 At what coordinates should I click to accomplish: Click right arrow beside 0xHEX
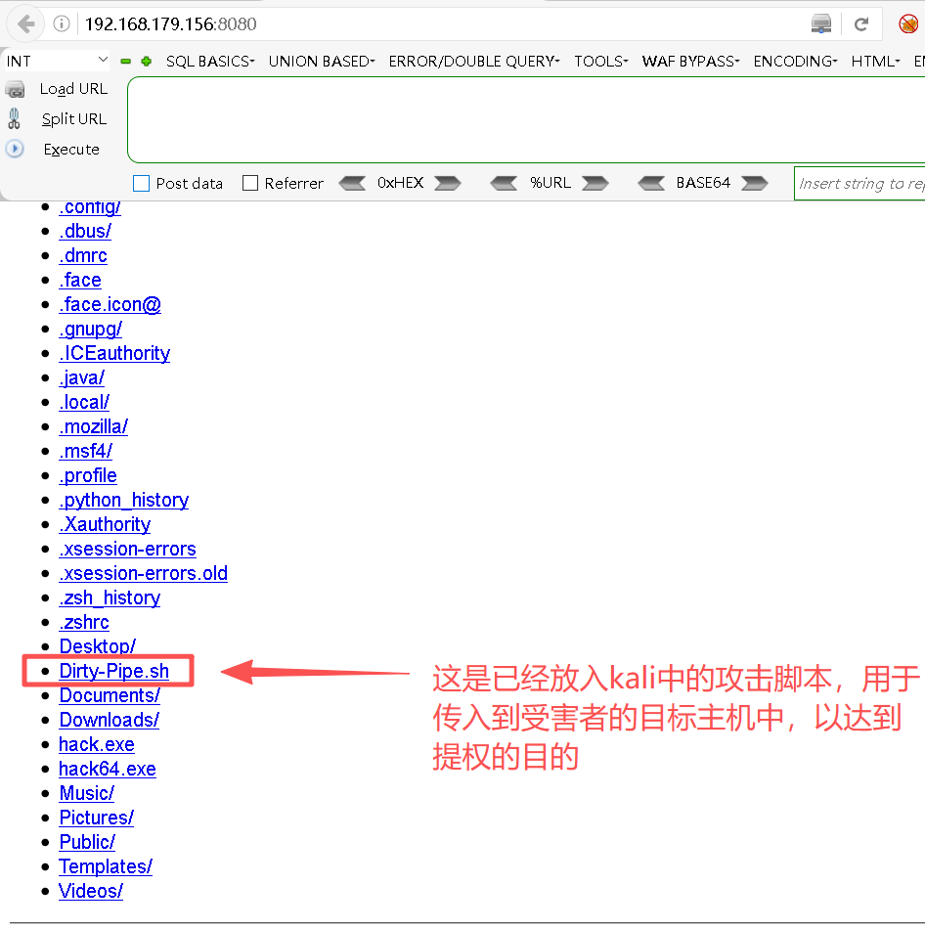(x=448, y=183)
